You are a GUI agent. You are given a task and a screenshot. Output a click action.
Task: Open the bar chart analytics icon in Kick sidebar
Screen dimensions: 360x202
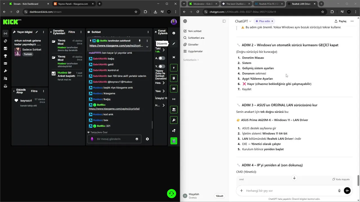click(5, 49)
